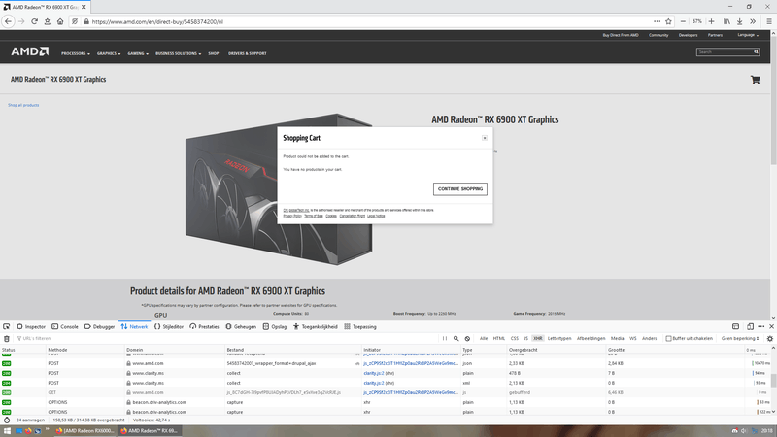The height and width of the screenshot is (437, 777).
Task: Open the Partners link
Action: point(715,35)
